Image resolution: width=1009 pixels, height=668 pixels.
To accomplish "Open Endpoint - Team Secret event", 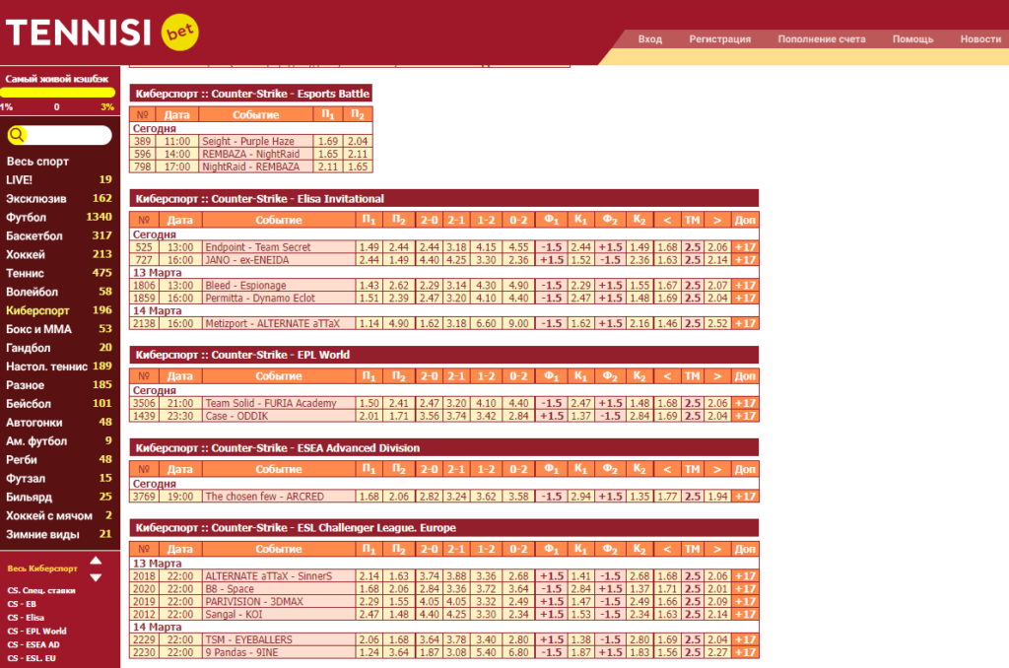I will [x=257, y=247].
